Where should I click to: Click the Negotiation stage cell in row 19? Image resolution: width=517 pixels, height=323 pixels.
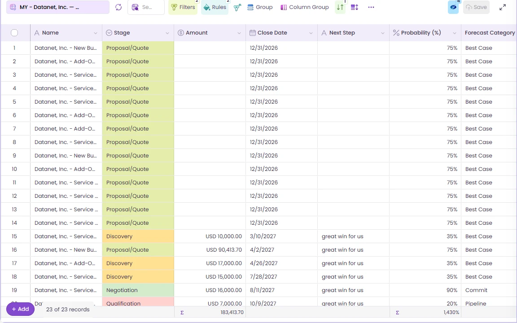(138, 290)
